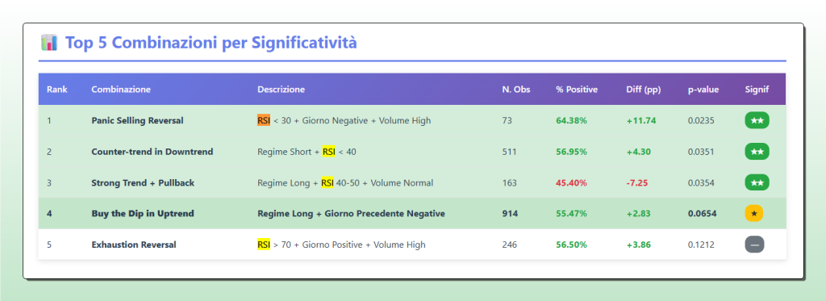Select the Buy the Dip in Uptrend name
The width and height of the screenshot is (826, 301).
click(143, 214)
